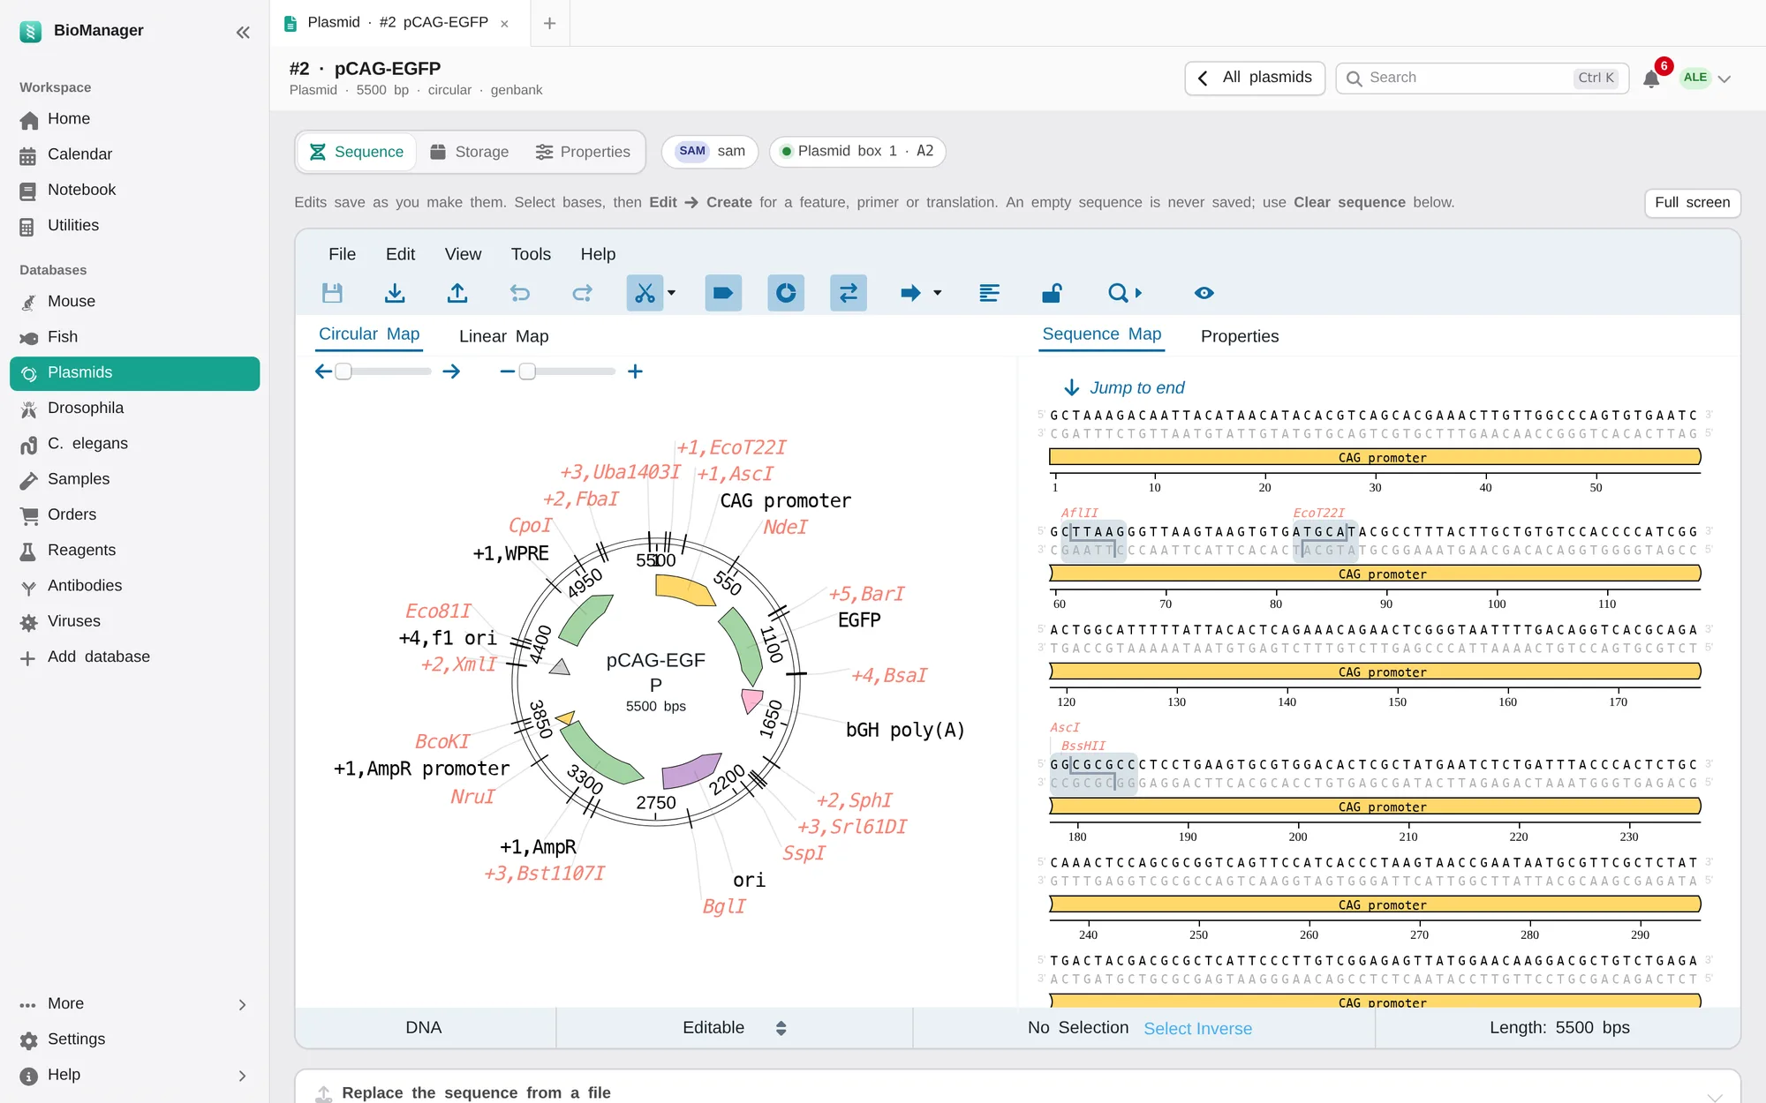Open the Notebook page
The width and height of the screenshot is (1766, 1103).
click(x=135, y=190)
